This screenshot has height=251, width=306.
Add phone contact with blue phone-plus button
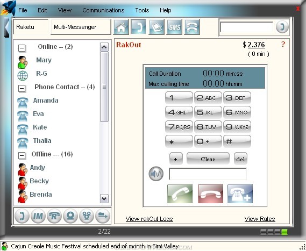tap(240, 193)
